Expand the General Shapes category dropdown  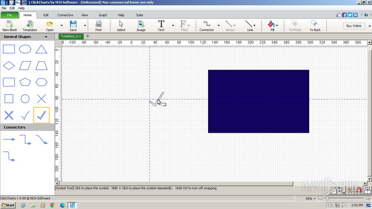point(46,37)
